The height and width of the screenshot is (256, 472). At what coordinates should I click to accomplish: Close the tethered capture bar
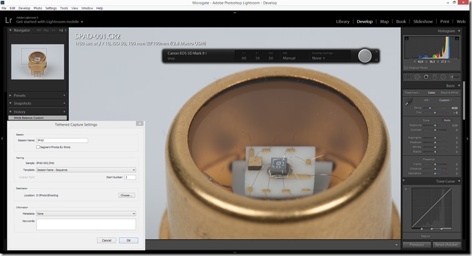click(x=376, y=52)
